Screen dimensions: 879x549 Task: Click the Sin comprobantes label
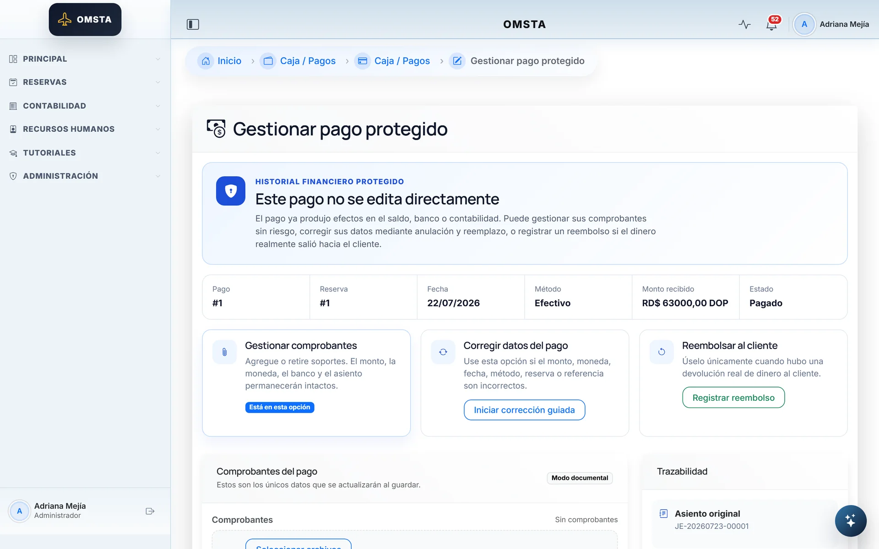[586, 520]
